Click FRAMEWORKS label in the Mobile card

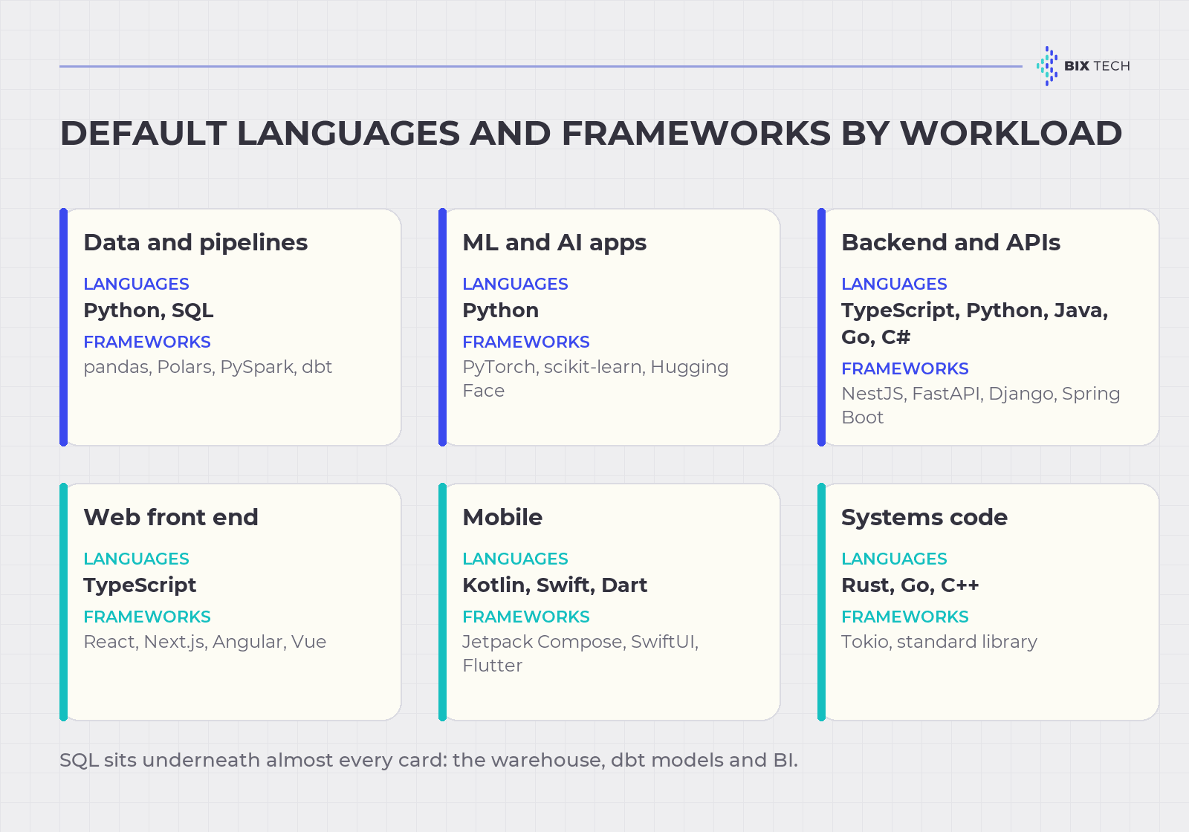(526, 617)
